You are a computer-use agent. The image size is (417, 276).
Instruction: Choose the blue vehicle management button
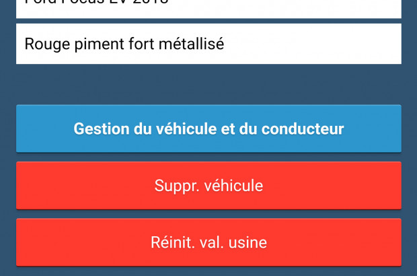coord(208,129)
